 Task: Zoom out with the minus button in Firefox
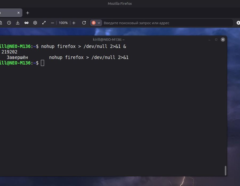coord(52,23)
